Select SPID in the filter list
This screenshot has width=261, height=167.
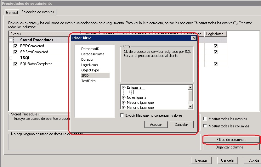(x=95, y=75)
